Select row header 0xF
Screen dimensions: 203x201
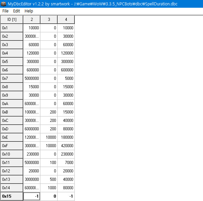pos(12,146)
